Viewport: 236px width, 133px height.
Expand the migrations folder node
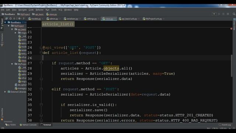pyautogui.click(x=15, y=33)
